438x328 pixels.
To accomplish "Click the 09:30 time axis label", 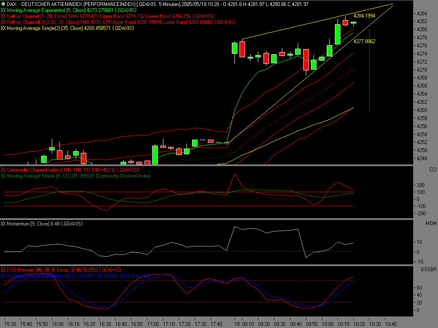I will [280, 324].
